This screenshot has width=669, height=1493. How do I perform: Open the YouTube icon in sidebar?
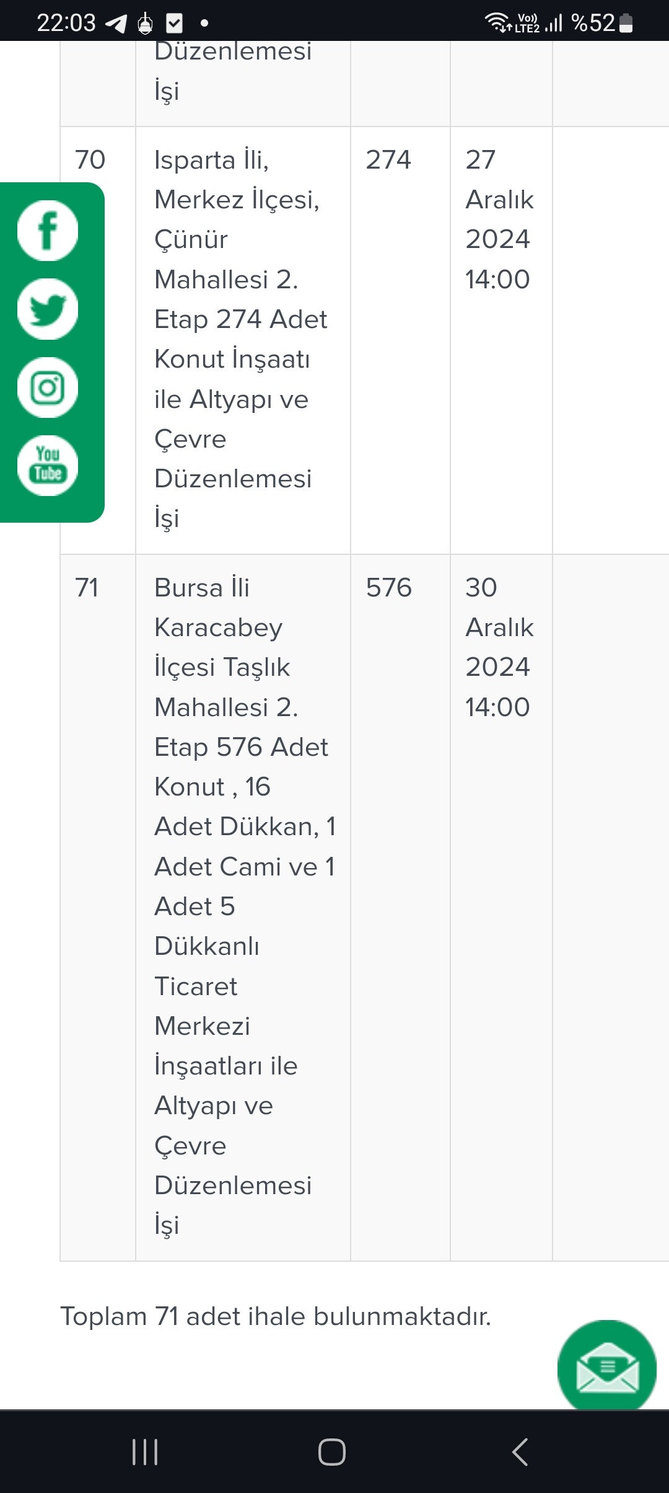(x=48, y=466)
